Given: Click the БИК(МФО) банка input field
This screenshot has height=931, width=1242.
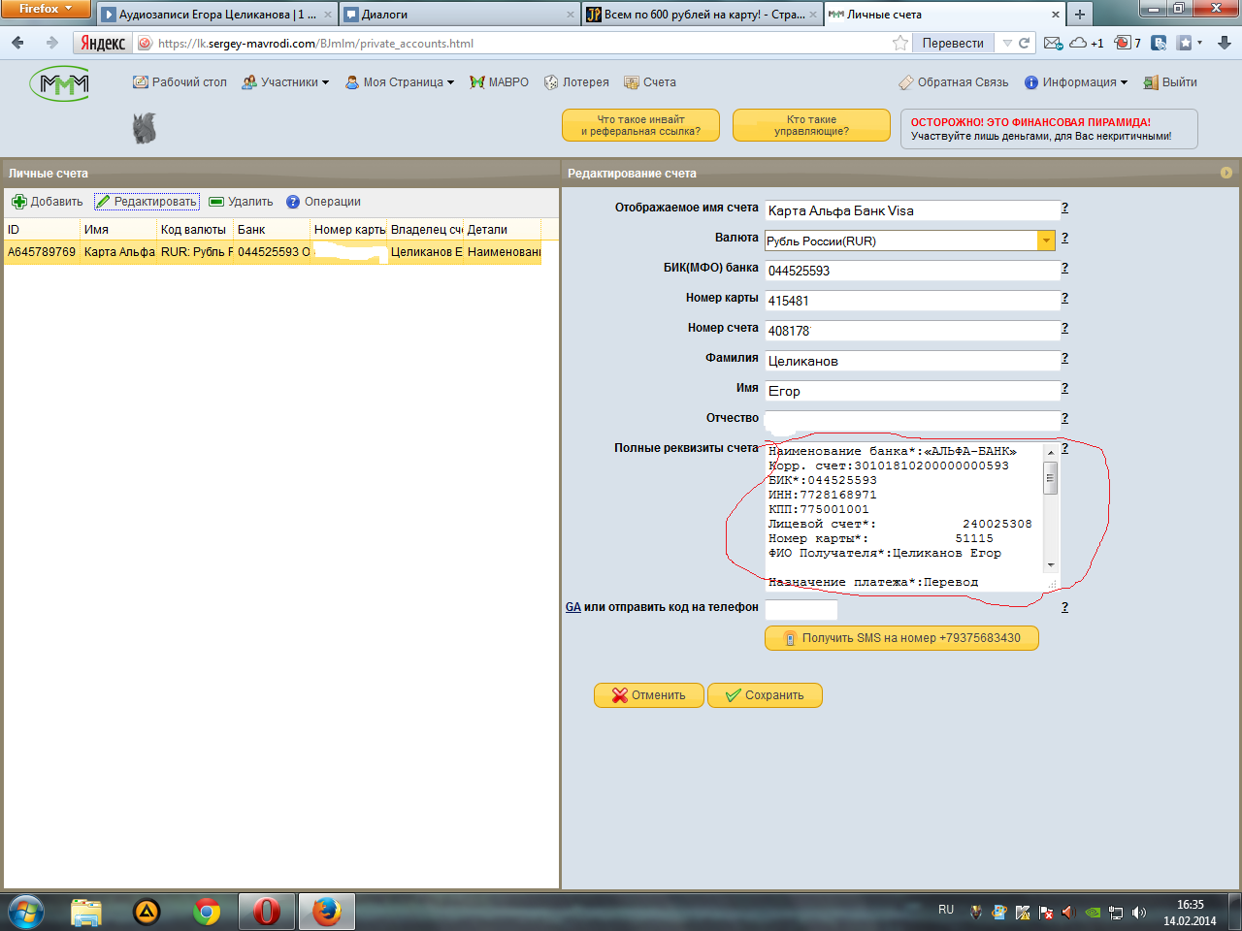Looking at the screenshot, I should click(x=912, y=271).
